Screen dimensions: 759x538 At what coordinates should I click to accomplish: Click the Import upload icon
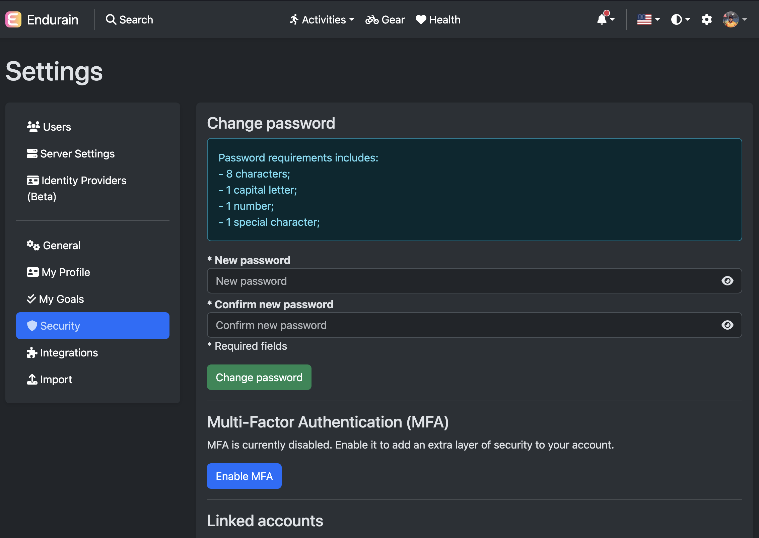[x=31, y=379]
